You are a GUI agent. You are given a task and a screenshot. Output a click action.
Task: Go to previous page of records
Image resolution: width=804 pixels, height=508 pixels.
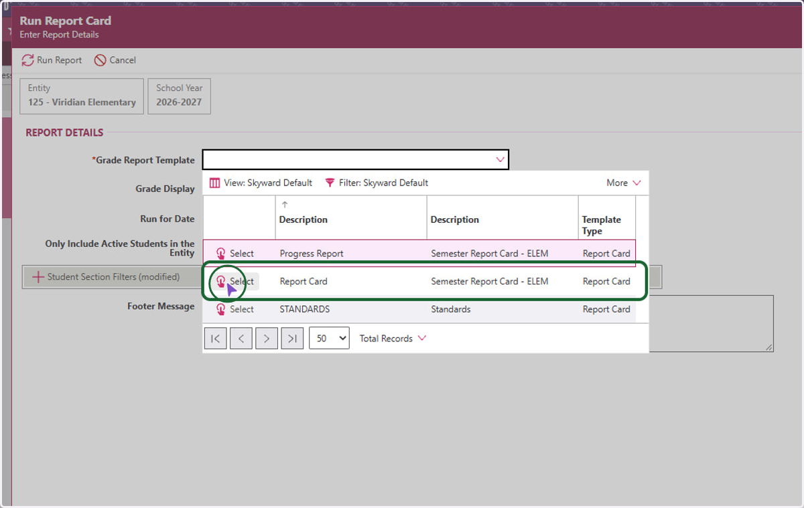click(241, 339)
